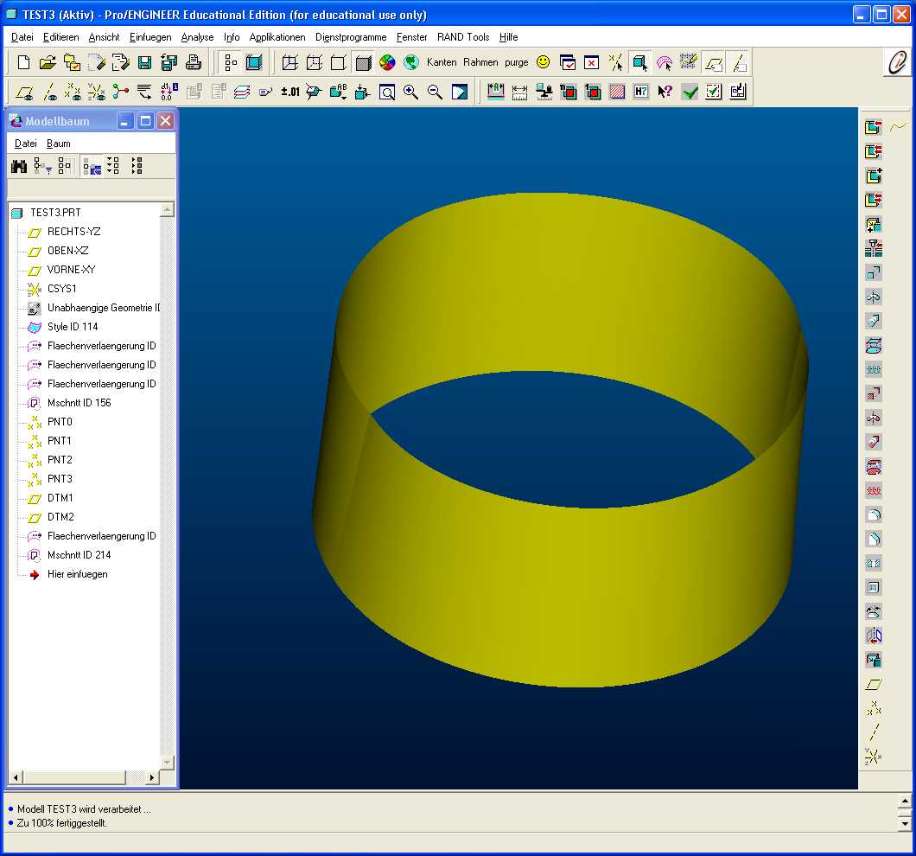
Task: Select PNT2 datum point in tree
Action: (60, 460)
